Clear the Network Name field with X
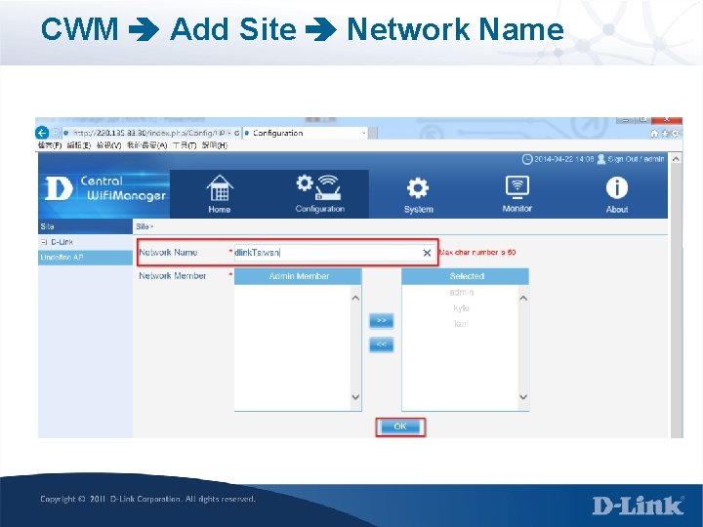 tap(427, 253)
